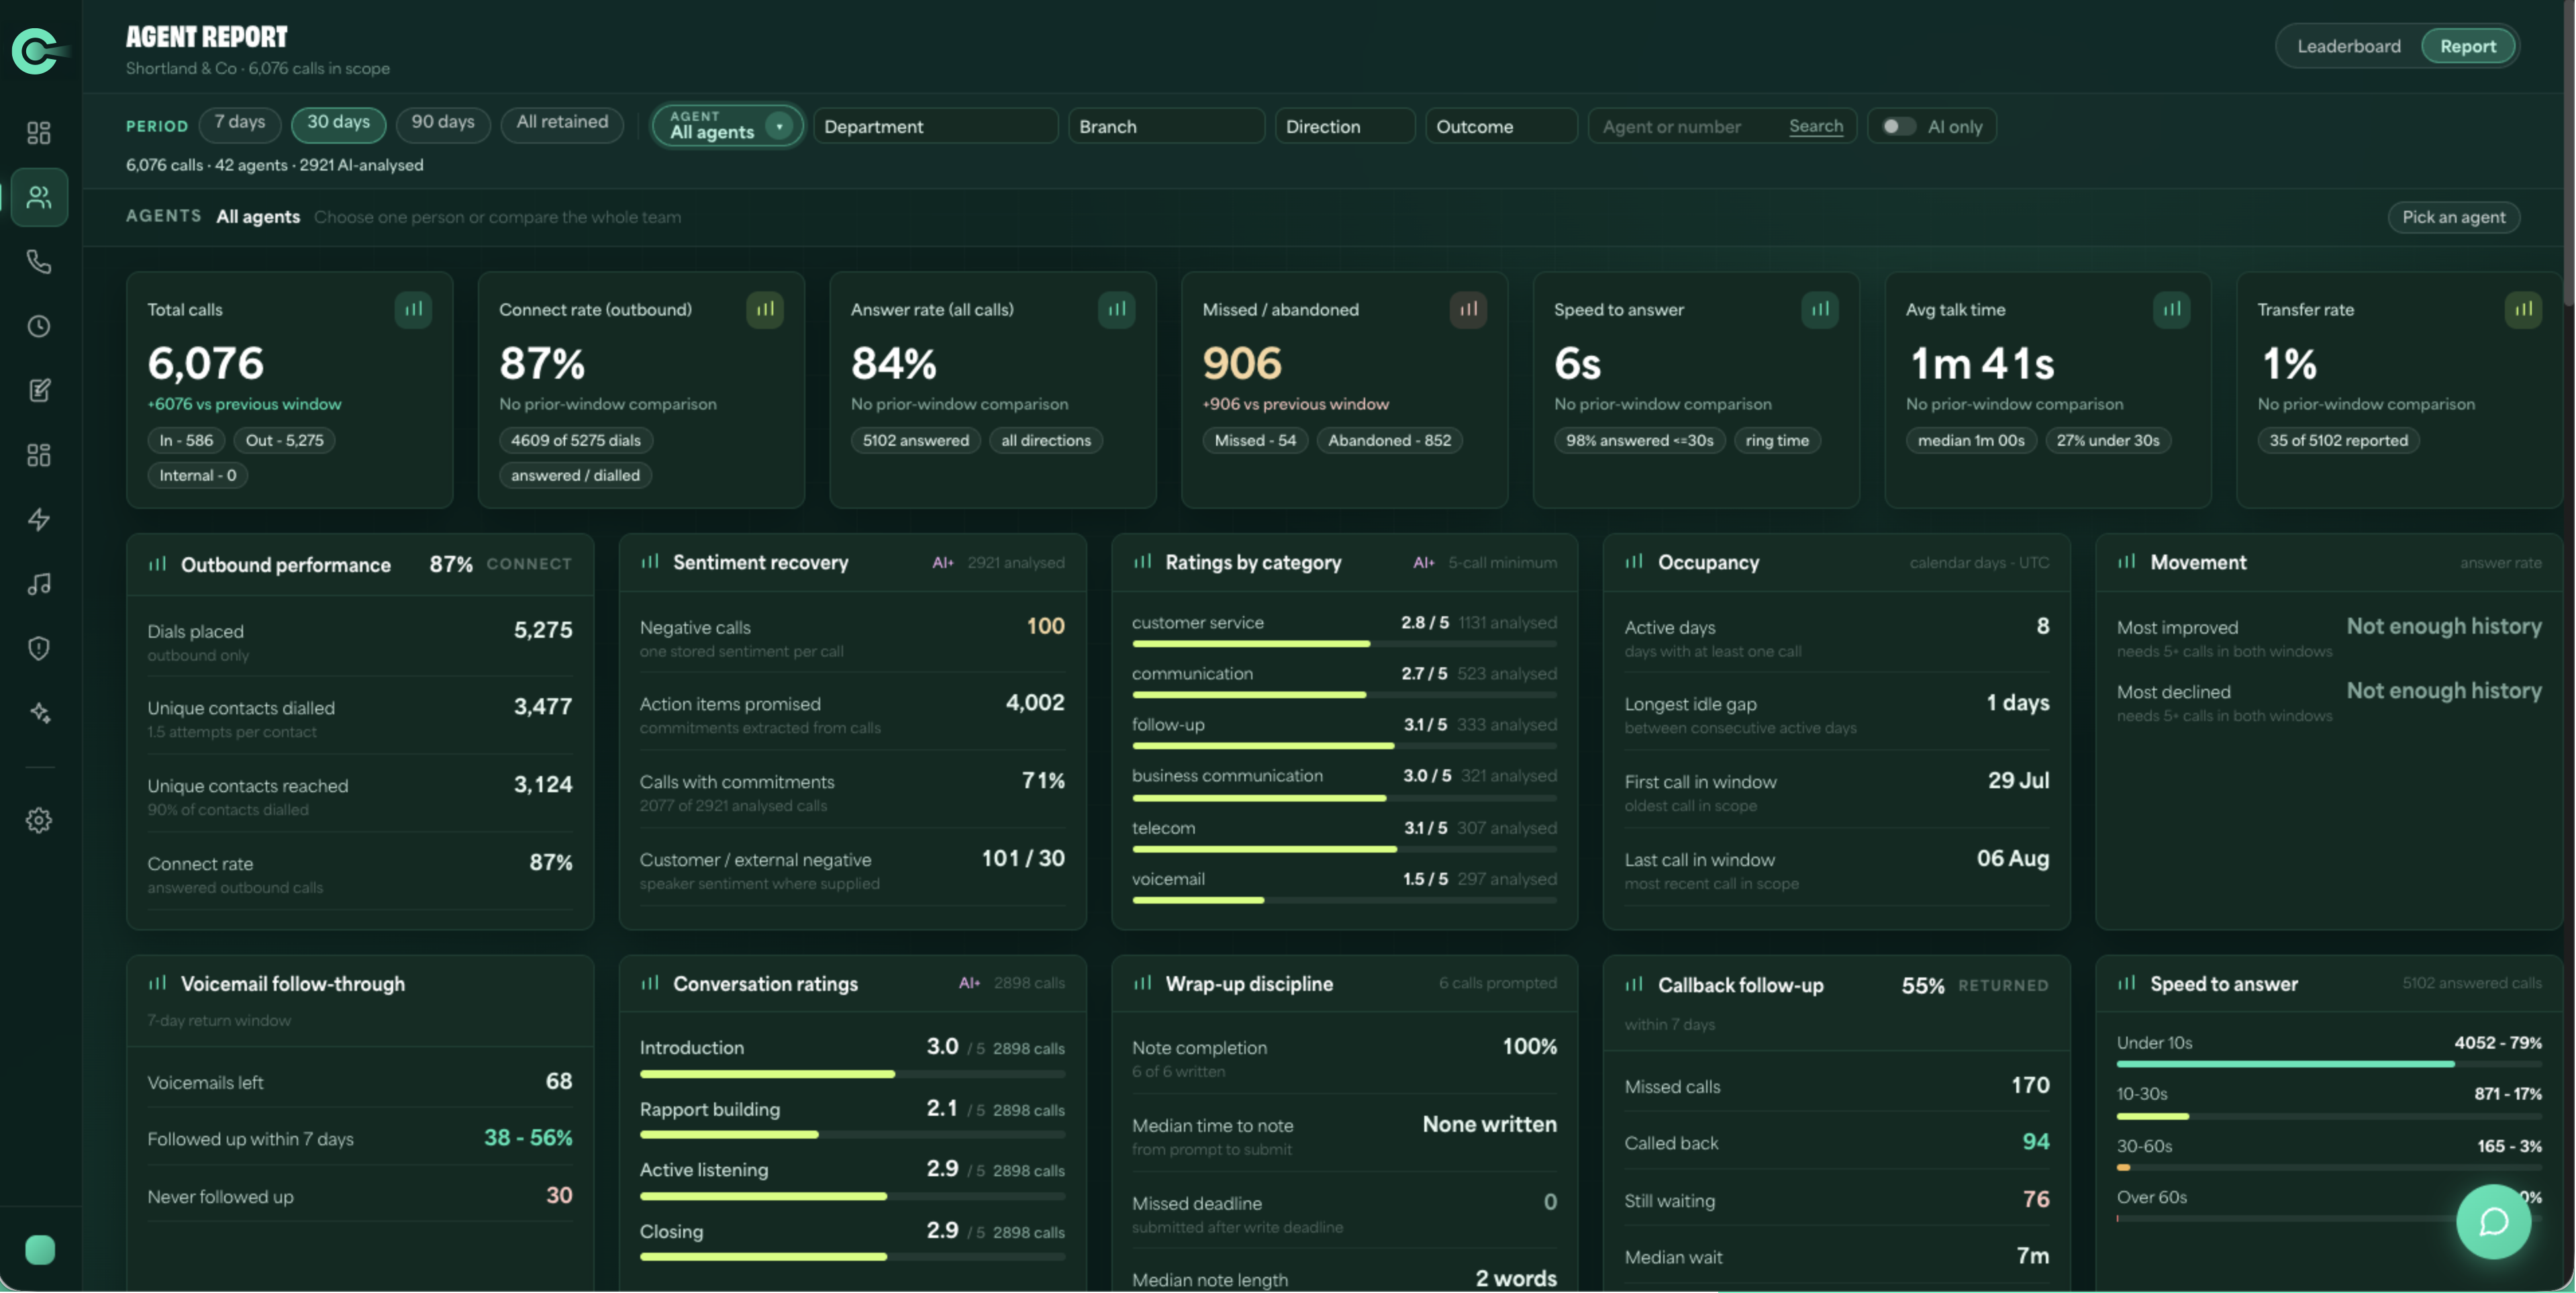Click the green avatar at sidebar bottom
Viewport: 2576px width, 1293px height.
pos(40,1250)
